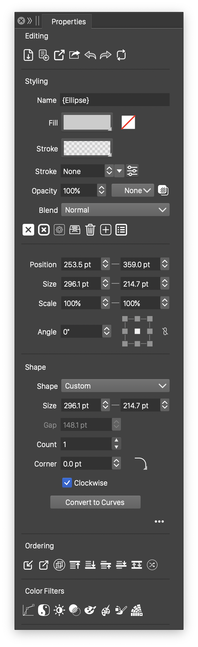Select the Properties tab

click(68, 22)
